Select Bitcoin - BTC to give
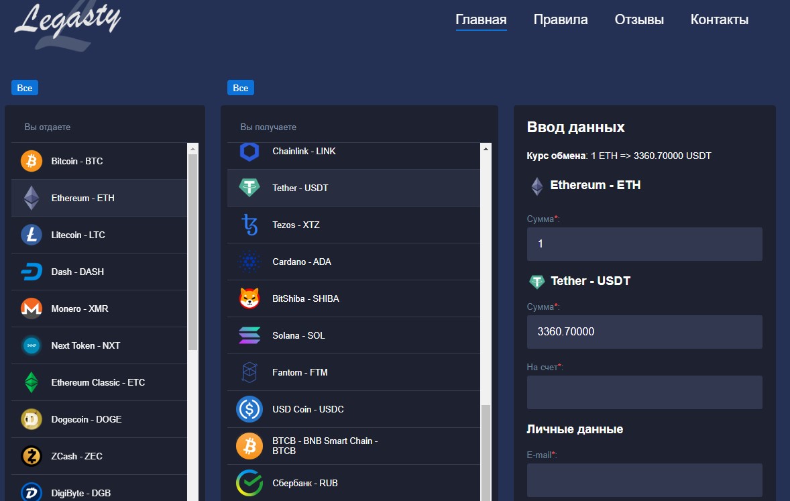Viewport: 790px width, 501px height. (99, 161)
